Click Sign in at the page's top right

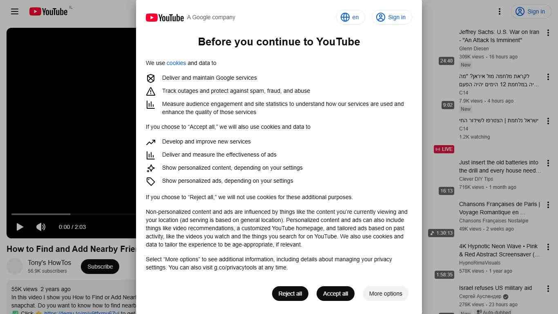[531, 11]
